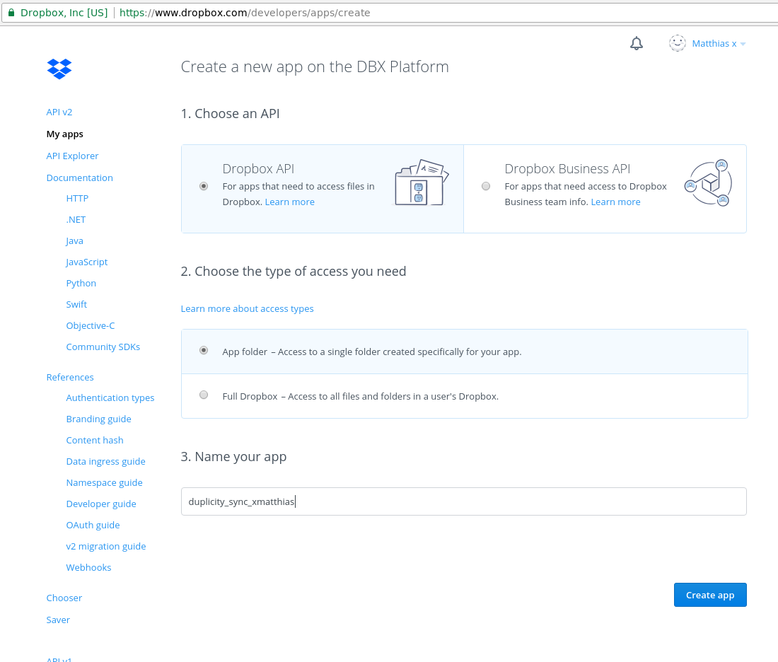Click Learn more under Dropbox API
Viewport: 778px width, 662px height.
pos(290,202)
